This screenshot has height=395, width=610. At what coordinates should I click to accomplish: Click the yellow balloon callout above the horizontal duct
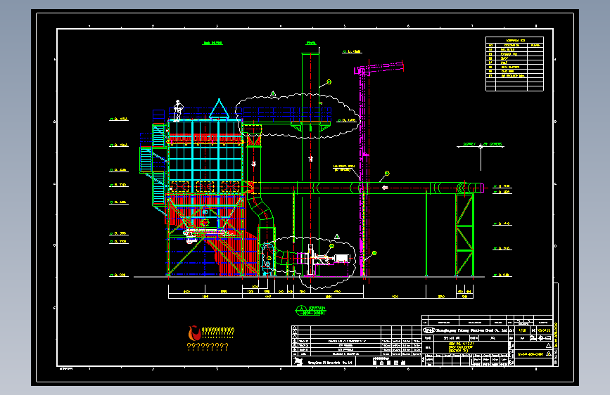tap(387, 173)
